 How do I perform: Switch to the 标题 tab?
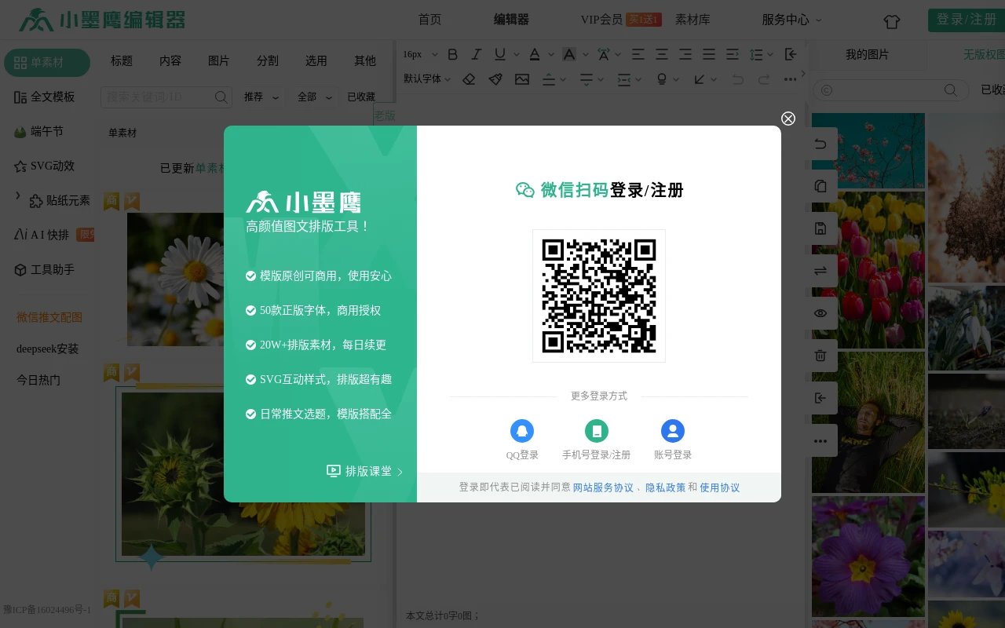pyautogui.click(x=121, y=60)
